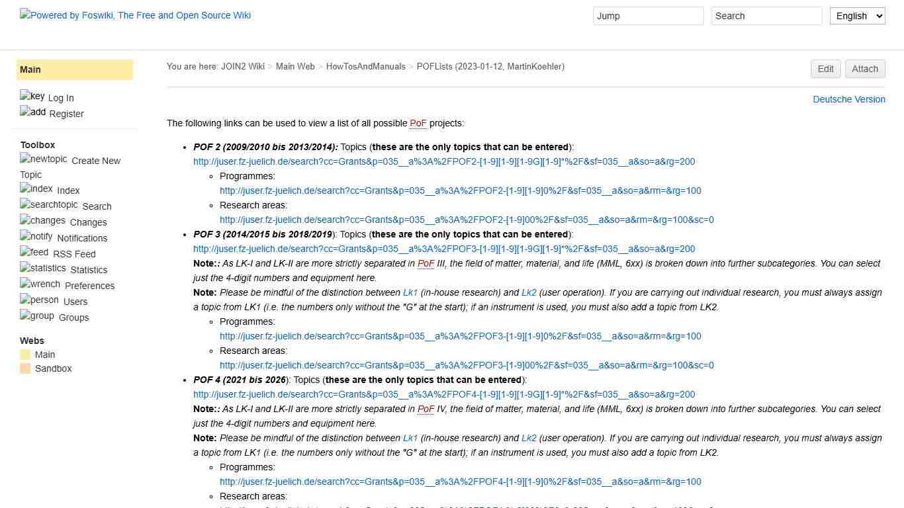
Task: Open Changes via its toolbox icon
Action: point(42,220)
